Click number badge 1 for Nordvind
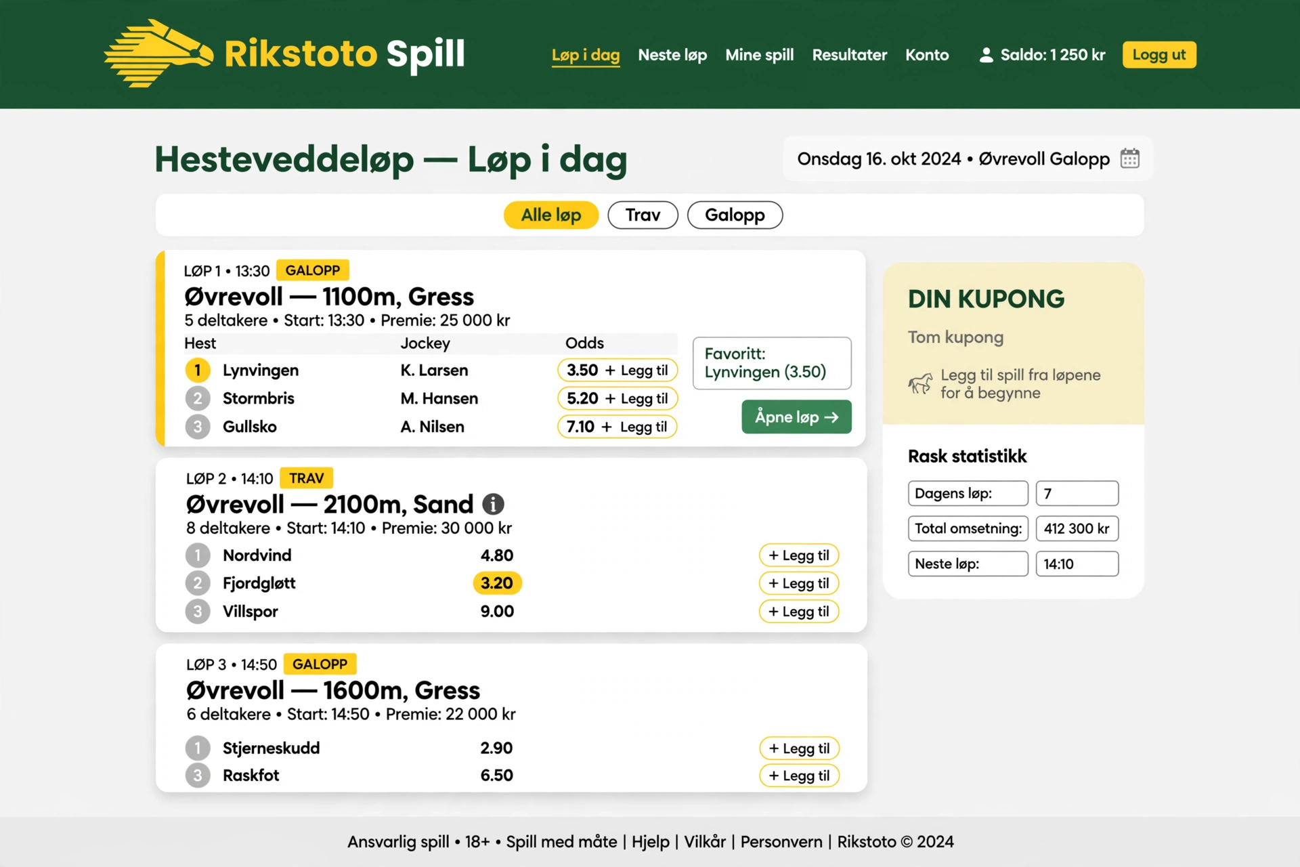1300x867 pixels. [x=198, y=555]
